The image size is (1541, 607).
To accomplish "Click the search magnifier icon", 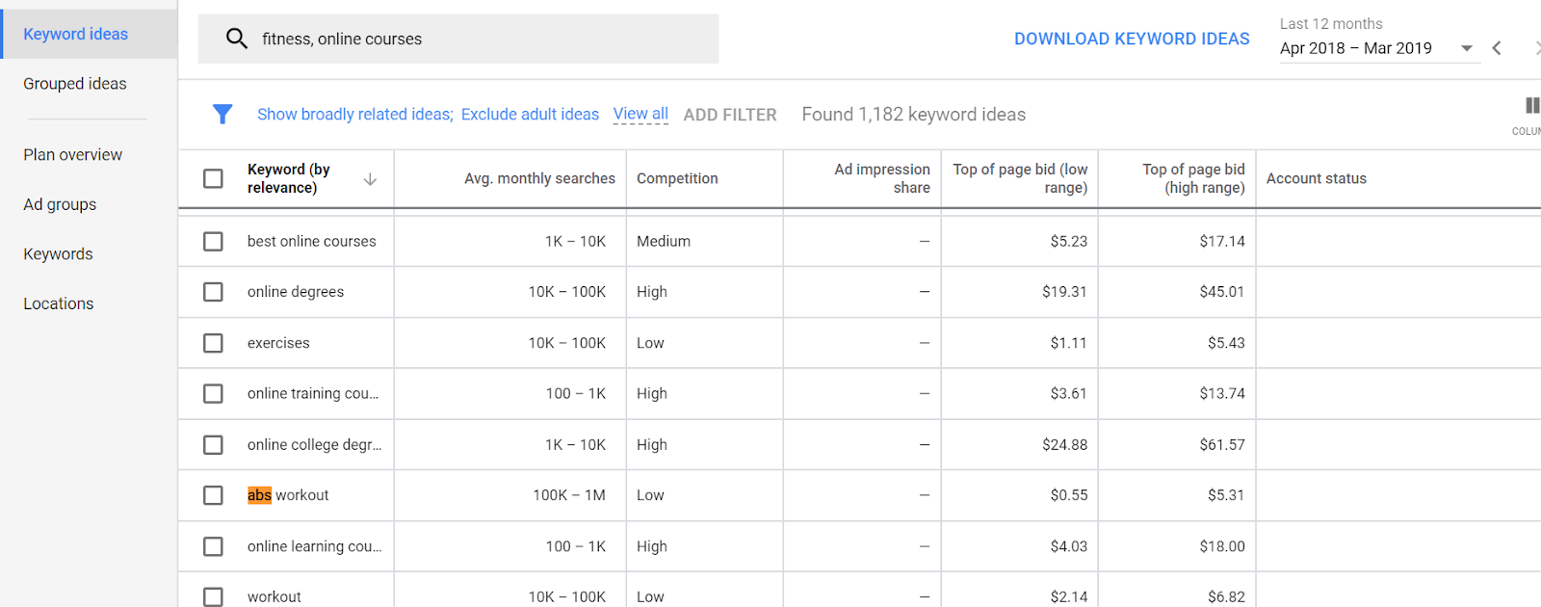I will [236, 39].
